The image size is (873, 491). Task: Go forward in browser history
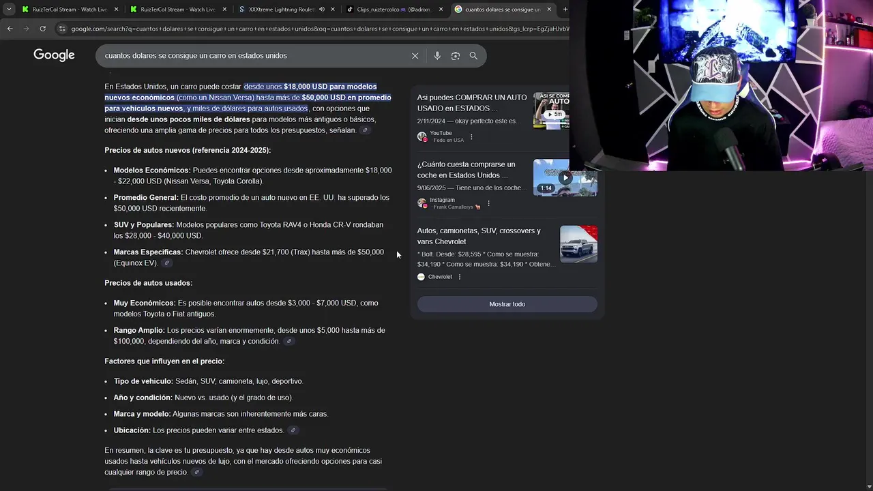pyautogui.click(x=26, y=29)
